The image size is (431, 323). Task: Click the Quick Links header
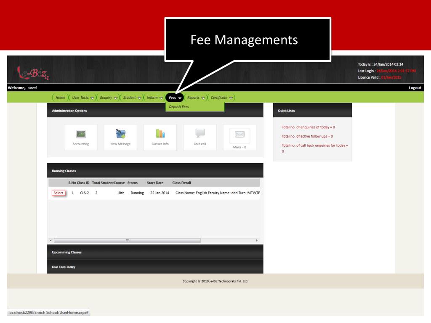coord(312,111)
